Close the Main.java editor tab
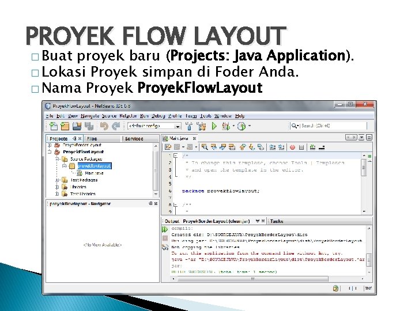 tap(195, 138)
